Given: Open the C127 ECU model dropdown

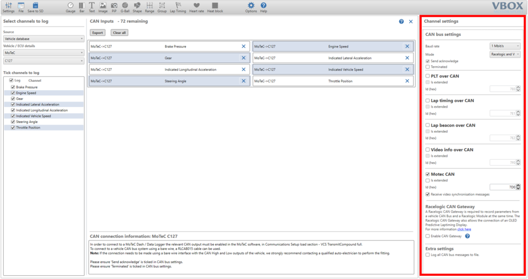Looking at the screenshot, I should [x=43, y=61].
